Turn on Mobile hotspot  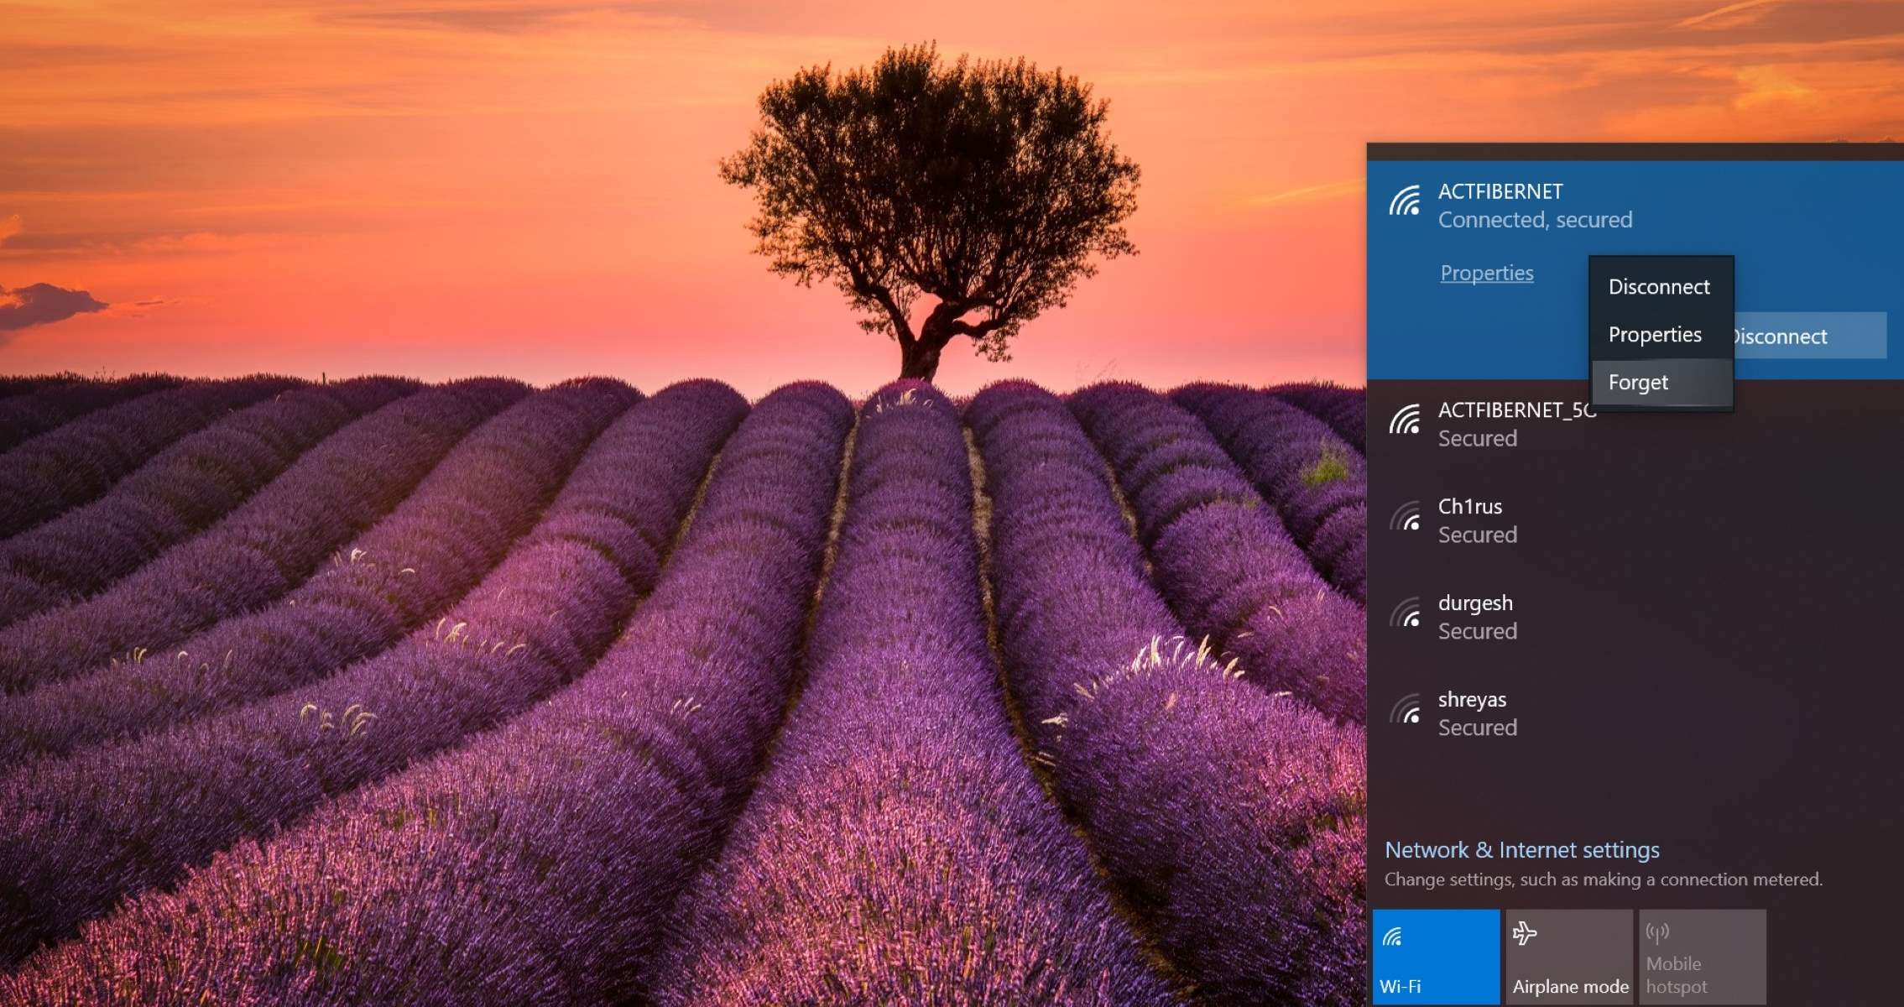coord(1702,957)
